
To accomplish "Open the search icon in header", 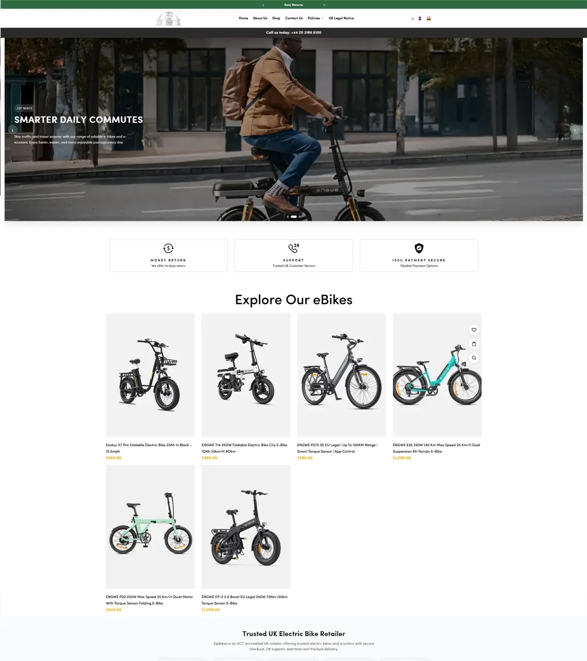I will coord(412,19).
